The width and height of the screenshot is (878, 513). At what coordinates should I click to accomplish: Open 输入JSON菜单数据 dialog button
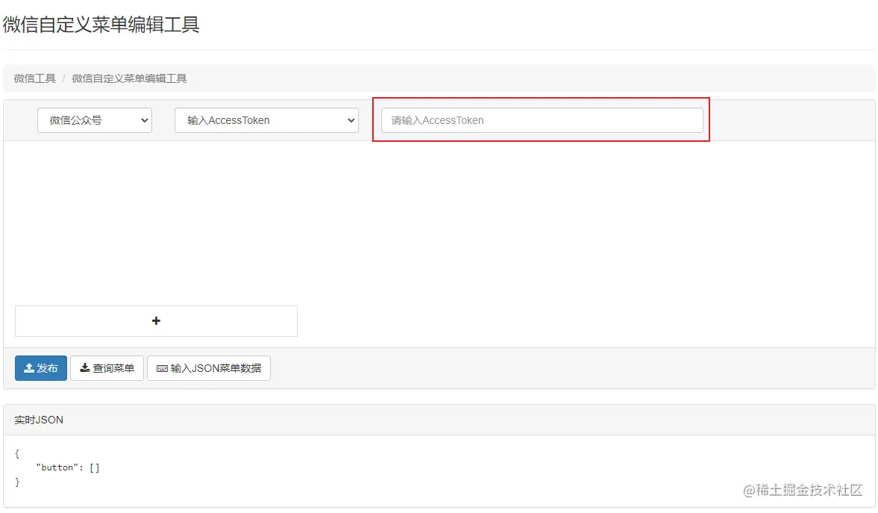[x=209, y=368]
